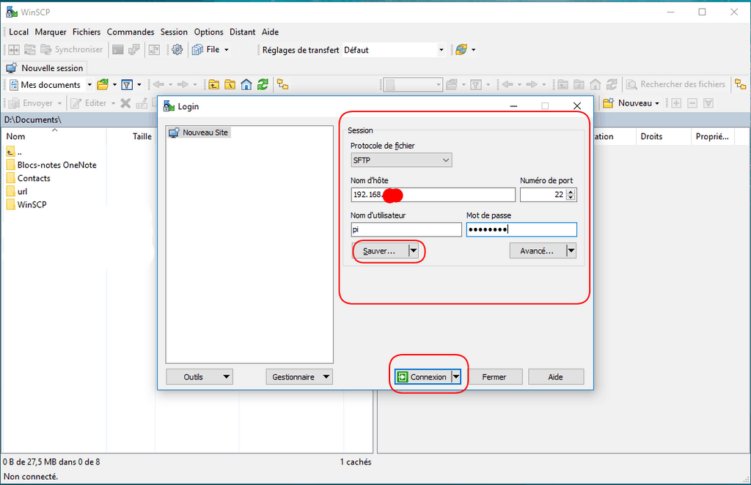
Task: Select the WinSCP folder in local panel
Action: point(27,204)
